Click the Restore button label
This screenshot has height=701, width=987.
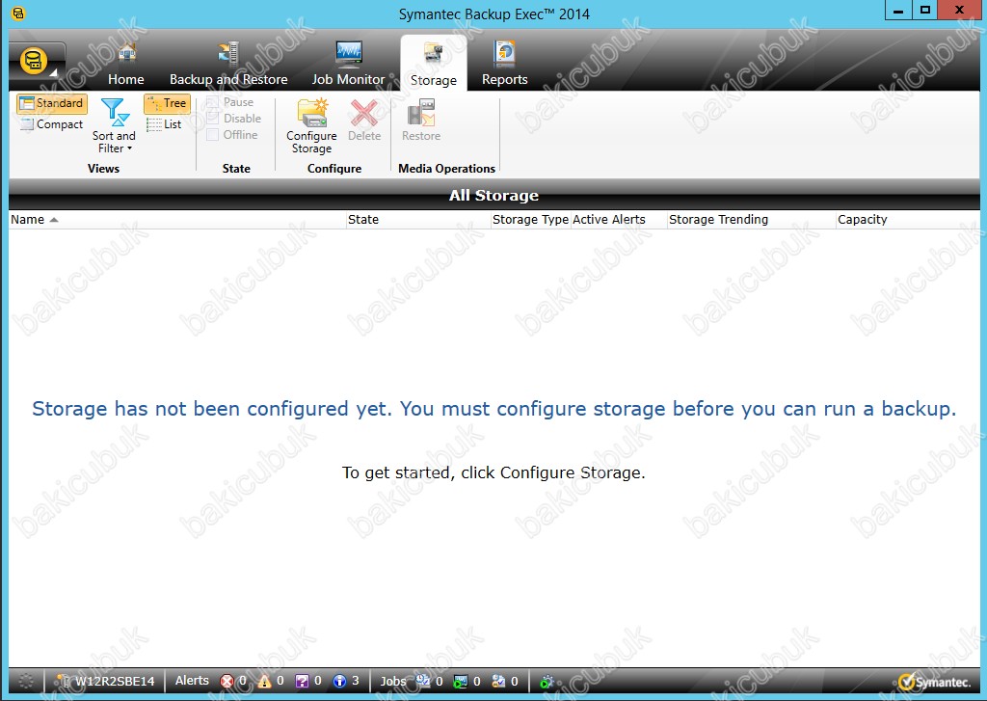421,135
